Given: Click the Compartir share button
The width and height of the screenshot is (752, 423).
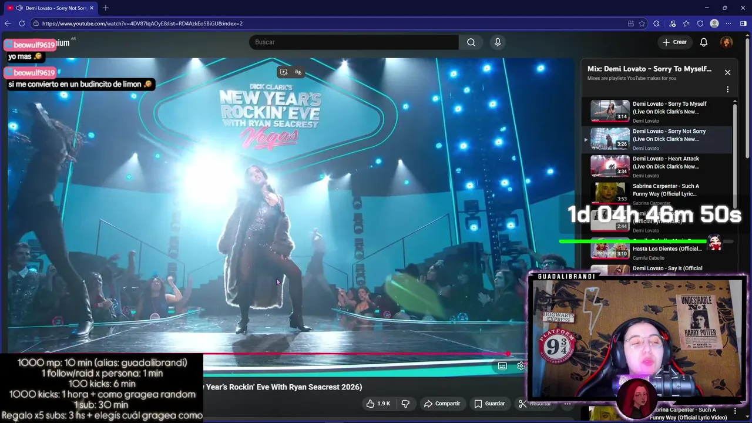Looking at the screenshot, I should [442, 404].
